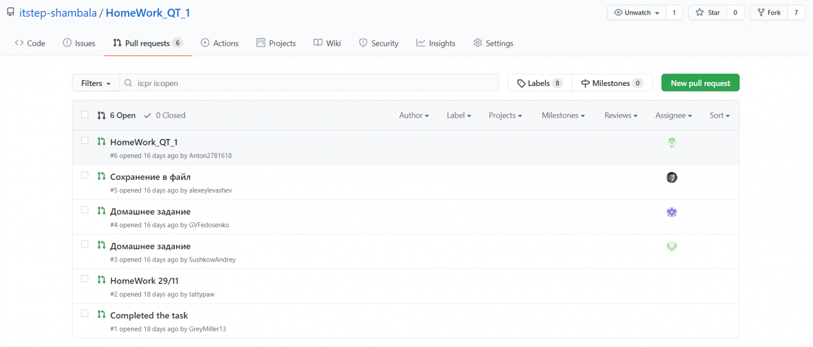Star the repository

[707, 13]
